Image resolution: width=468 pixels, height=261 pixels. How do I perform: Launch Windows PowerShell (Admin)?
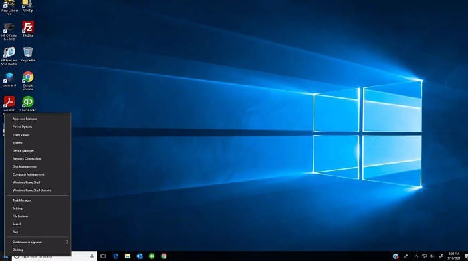(x=37, y=190)
